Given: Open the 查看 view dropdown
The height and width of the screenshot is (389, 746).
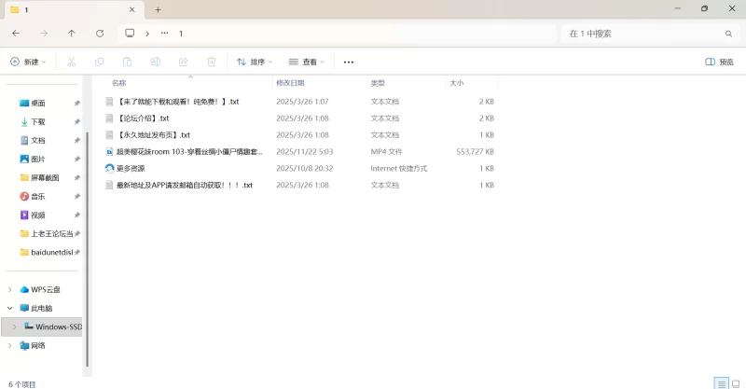Looking at the screenshot, I should coord(307,62).
